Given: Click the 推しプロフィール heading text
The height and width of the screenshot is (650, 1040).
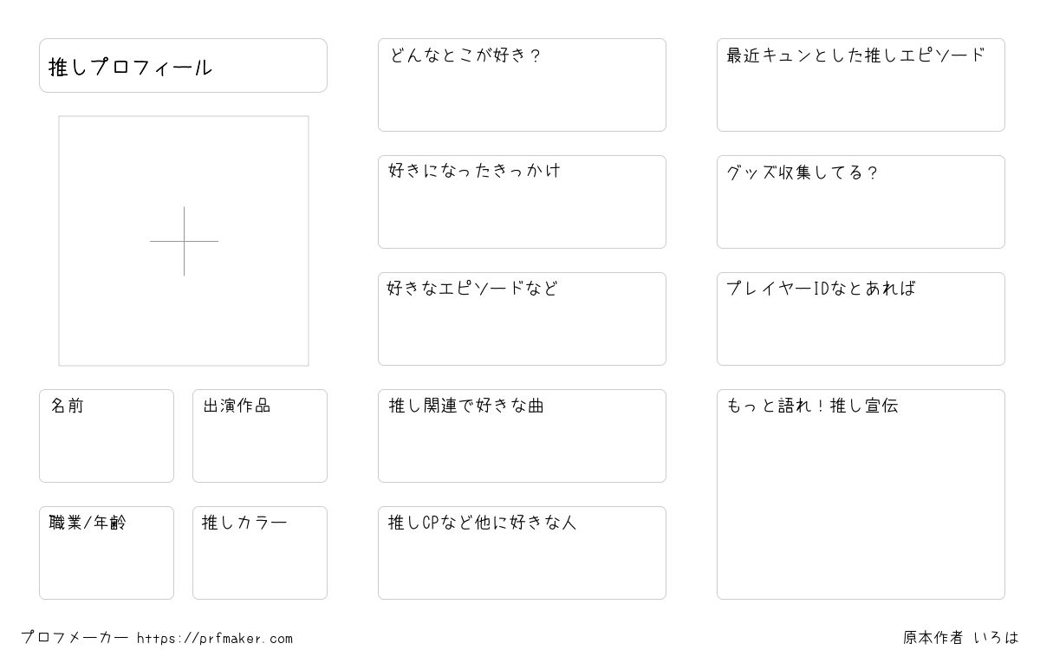Looking at the screenshot, I should (x=130, y=68).
